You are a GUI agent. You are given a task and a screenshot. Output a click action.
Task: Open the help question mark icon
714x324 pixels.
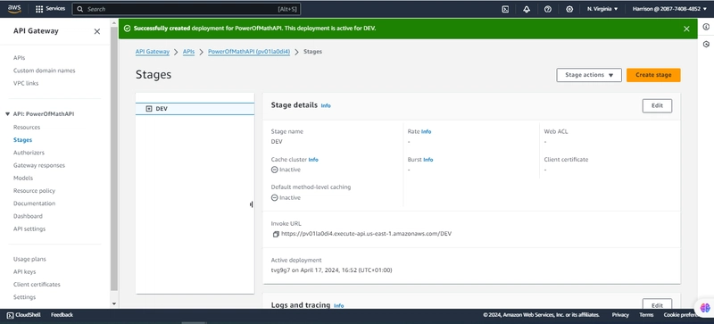coord(548,9)
